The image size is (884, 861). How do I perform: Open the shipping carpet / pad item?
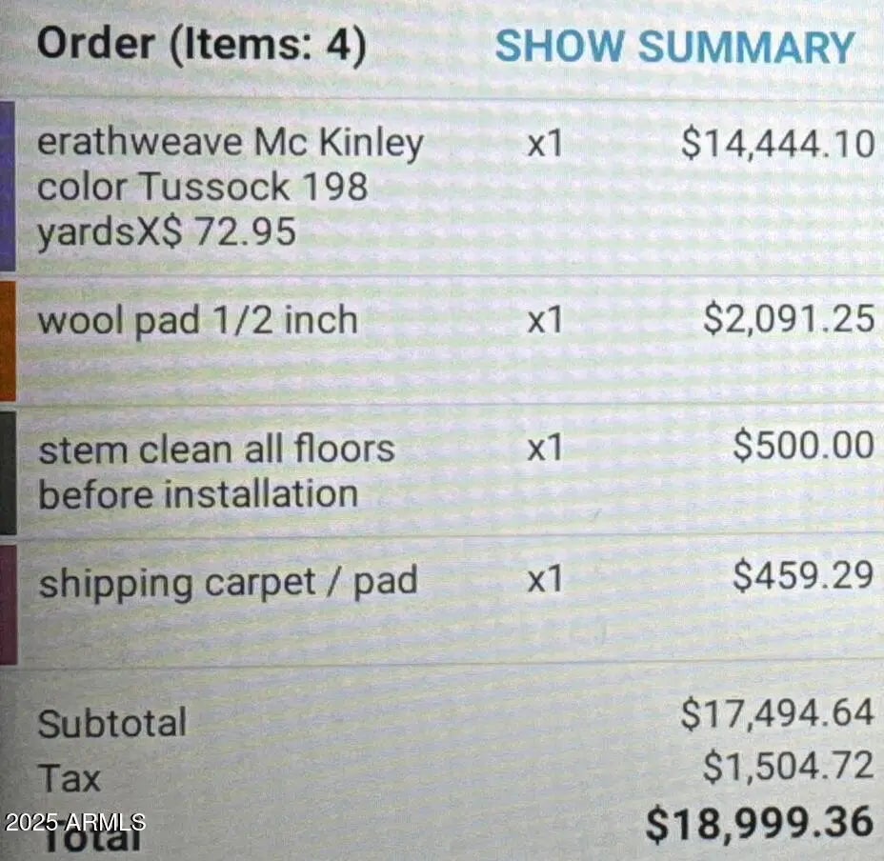(x=227, y=582)
